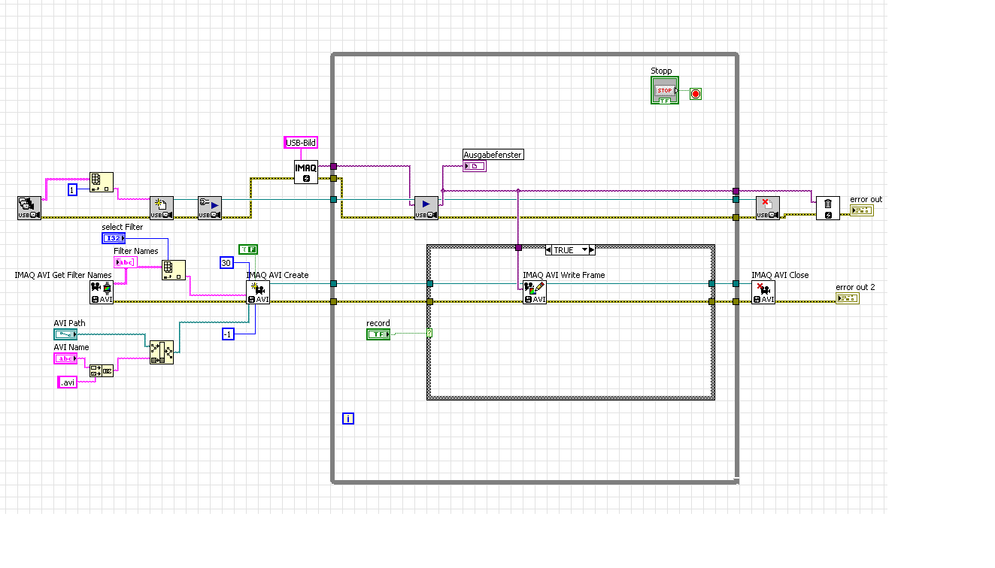Select the loop condition stop terminal

696,94
